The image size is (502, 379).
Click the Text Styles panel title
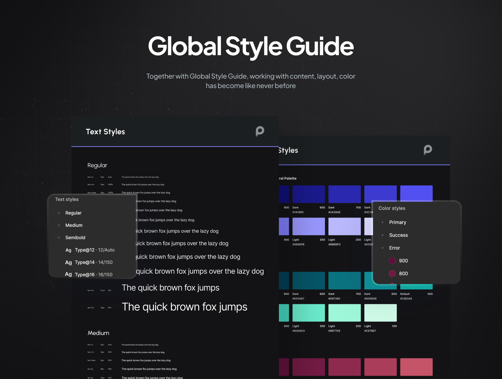pyautogui.click(x=106, y=132)
